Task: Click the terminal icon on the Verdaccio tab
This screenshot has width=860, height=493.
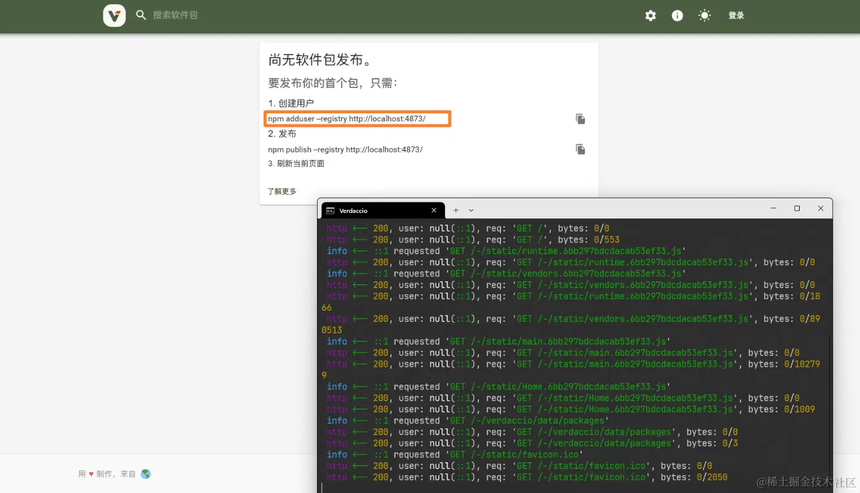Action: coord(331,210)
